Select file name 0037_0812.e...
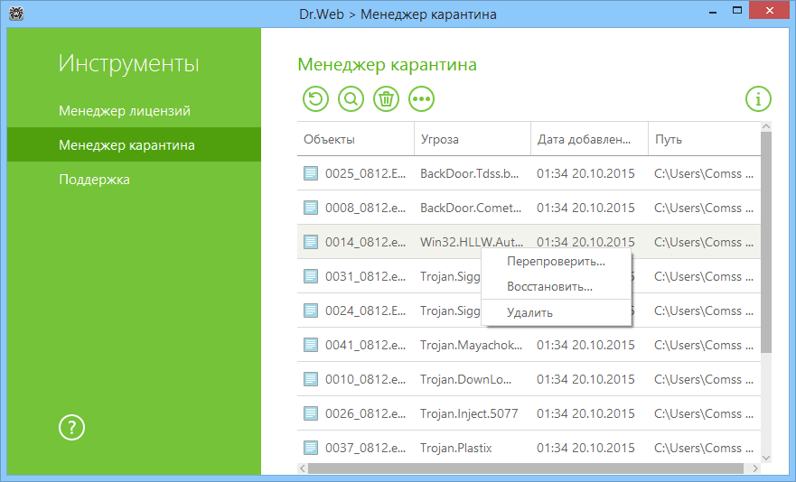Viewport: 796px width, 482px height. coord(366,448)
